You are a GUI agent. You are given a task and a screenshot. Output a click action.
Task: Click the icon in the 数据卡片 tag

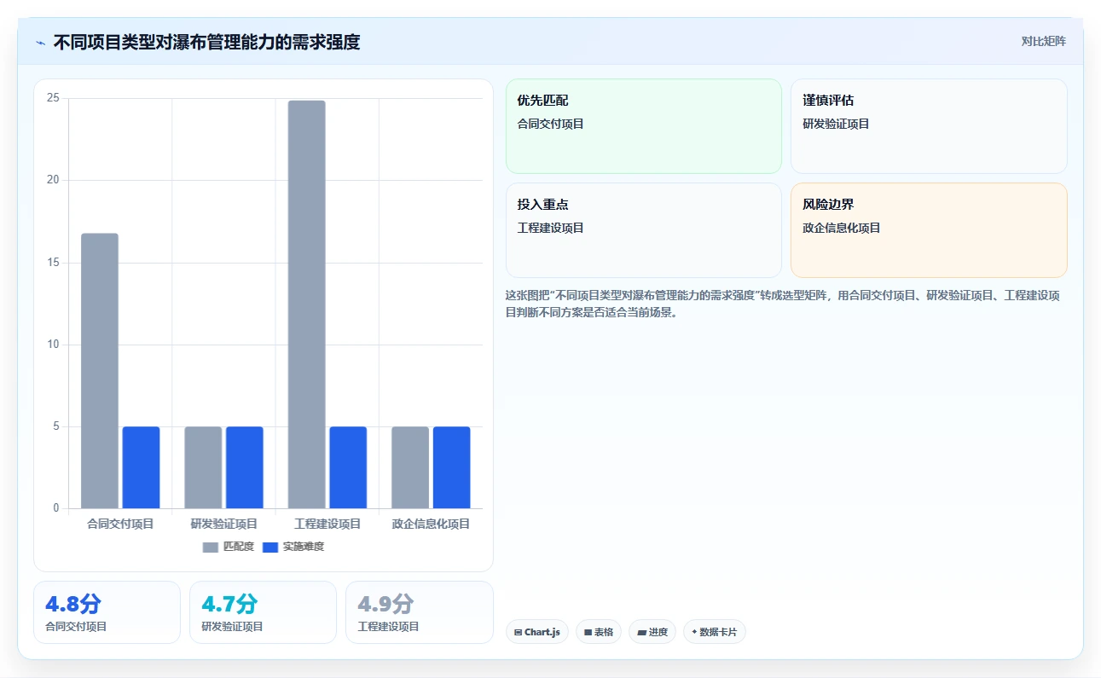point(694,633)
